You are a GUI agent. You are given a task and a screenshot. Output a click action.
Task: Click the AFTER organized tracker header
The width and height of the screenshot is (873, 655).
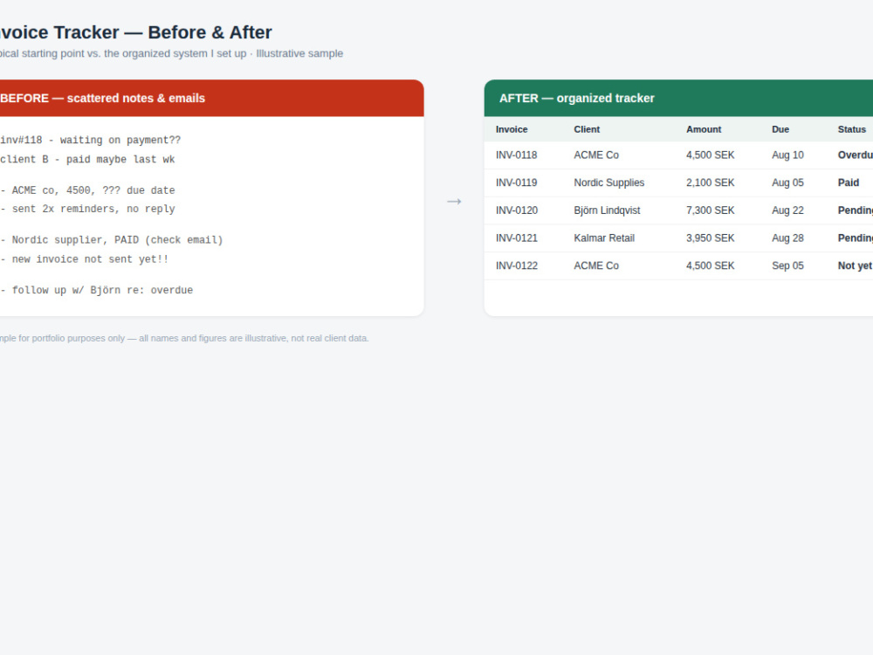pos(678,98)
